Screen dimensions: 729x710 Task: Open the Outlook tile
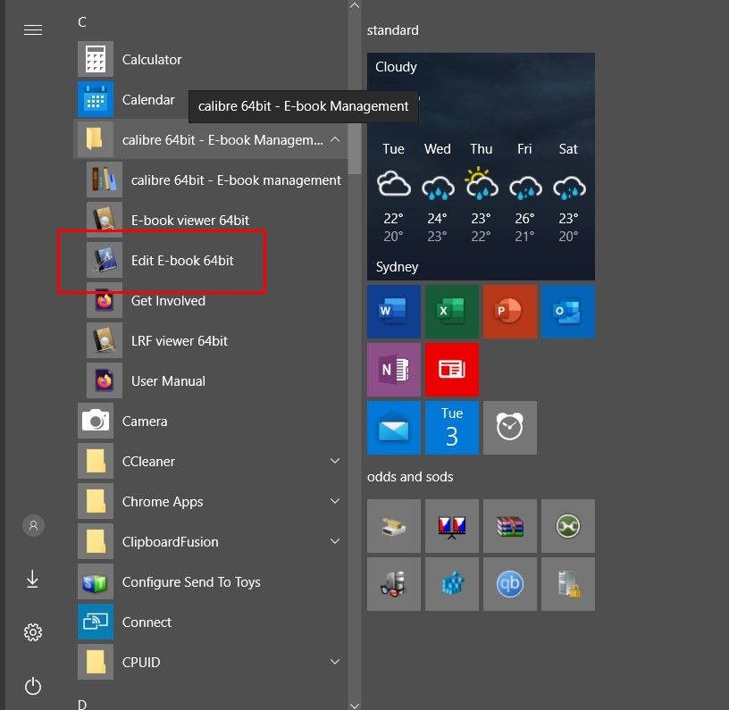568,312
